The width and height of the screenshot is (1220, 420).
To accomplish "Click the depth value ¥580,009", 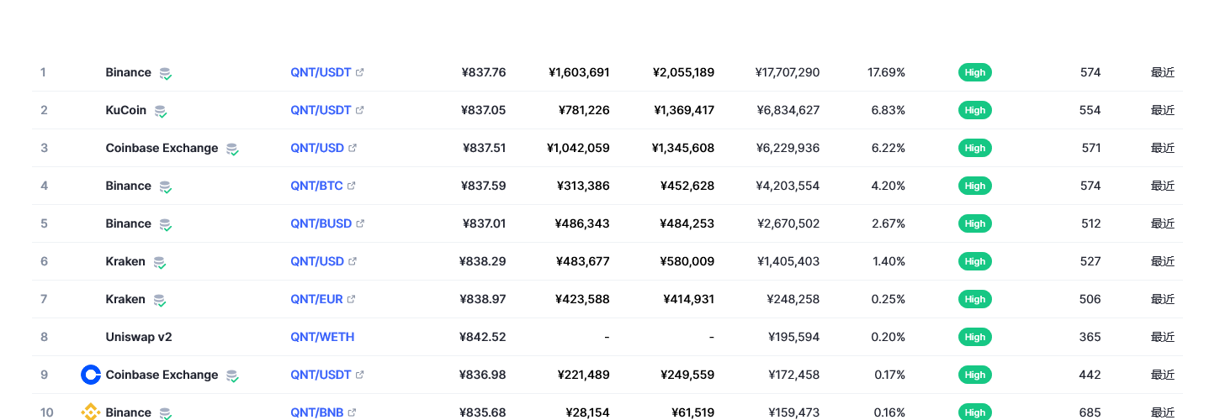I will click(687, 261).
